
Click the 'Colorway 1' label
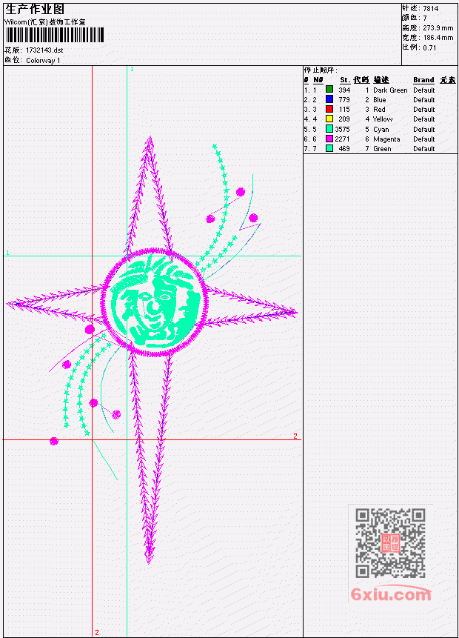[x=43, y=61]
